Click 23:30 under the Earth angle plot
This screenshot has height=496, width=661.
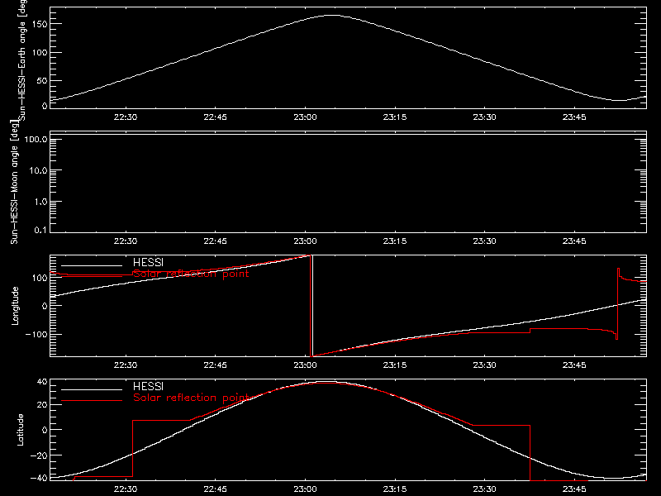[485, 117]
